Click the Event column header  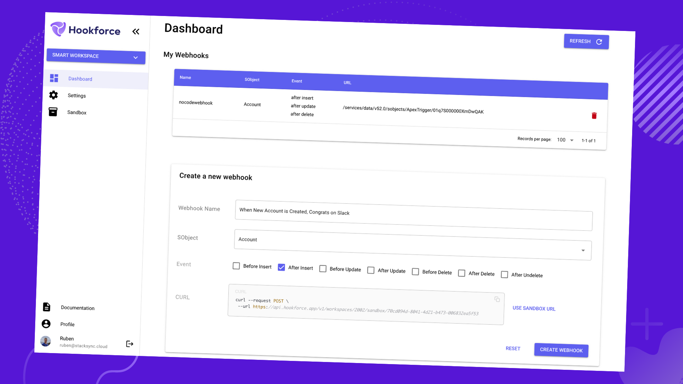[x=297, y=81]
